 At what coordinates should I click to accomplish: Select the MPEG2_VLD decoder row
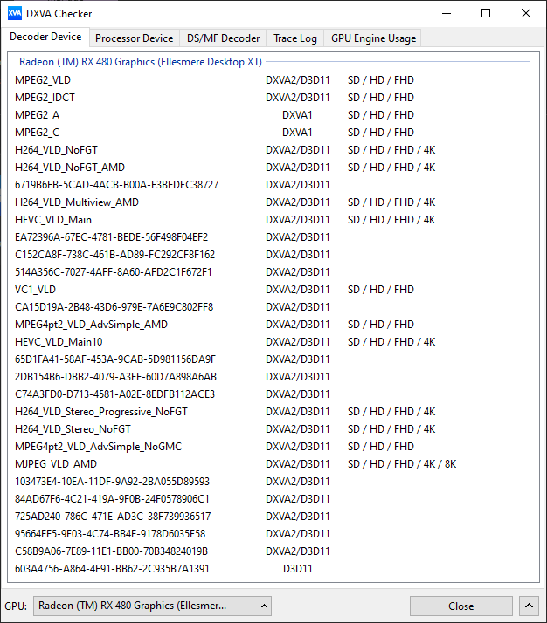pyautogui.click(x=273, y=80)
